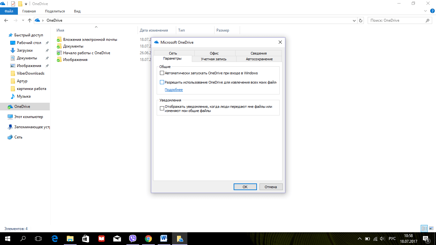Switch to details view layout icon

[424, 228]
